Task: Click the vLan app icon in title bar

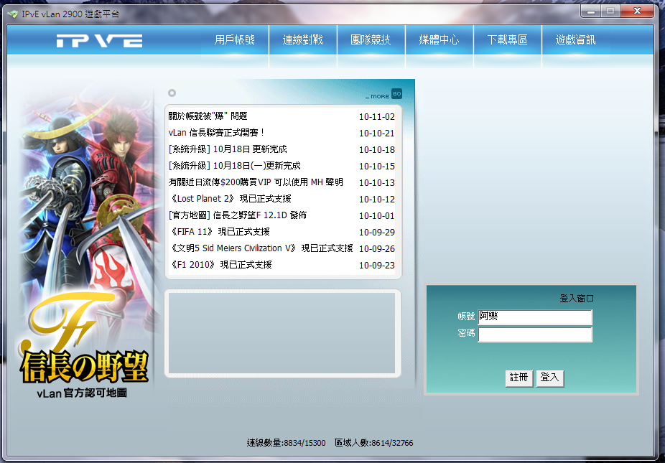Action: pyautogui.click(x=13, y=14)
